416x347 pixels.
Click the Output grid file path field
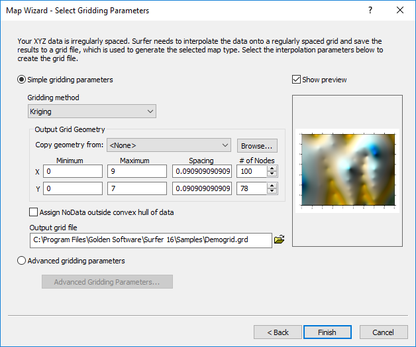[151, 240]
